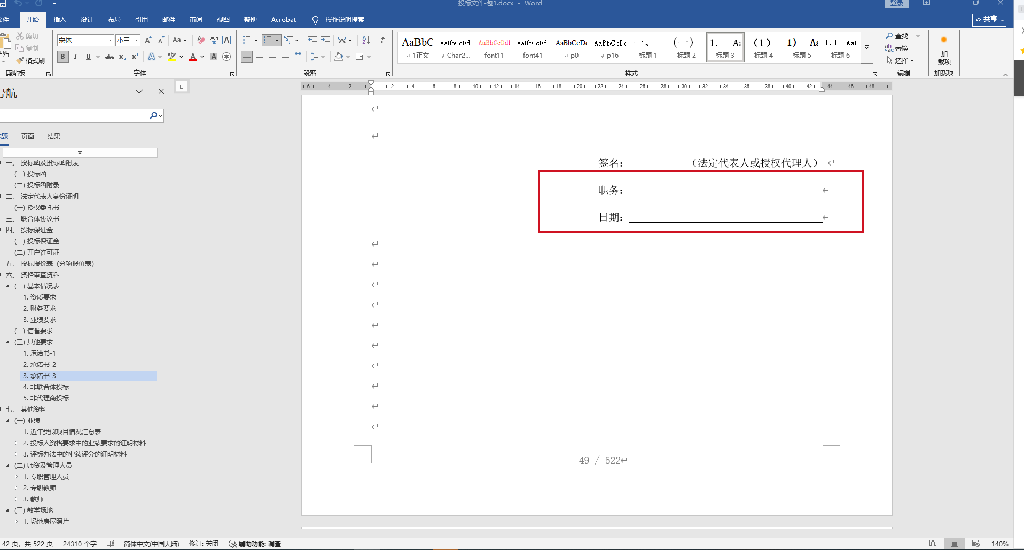Switch to Web Layout view in status bar

coord(976,544)
